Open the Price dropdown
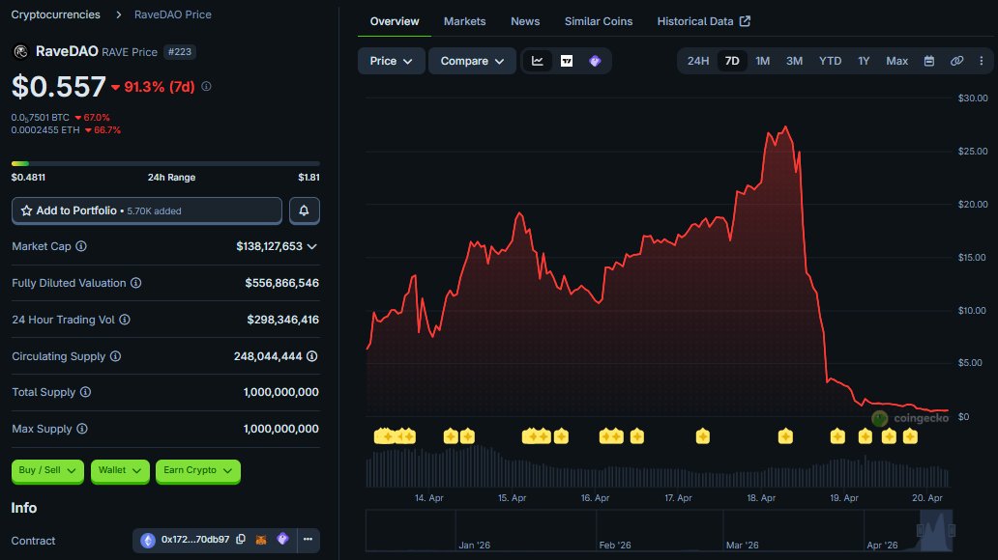998x560 pixels. click(391, 60)
